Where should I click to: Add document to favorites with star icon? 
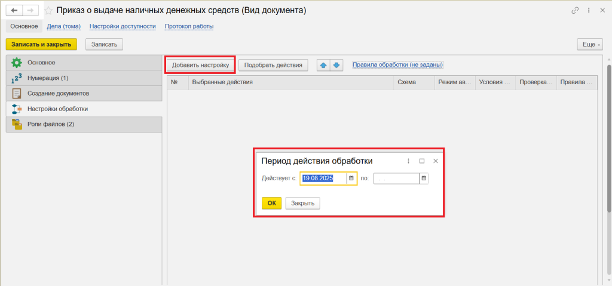click(x=48, y=11)
